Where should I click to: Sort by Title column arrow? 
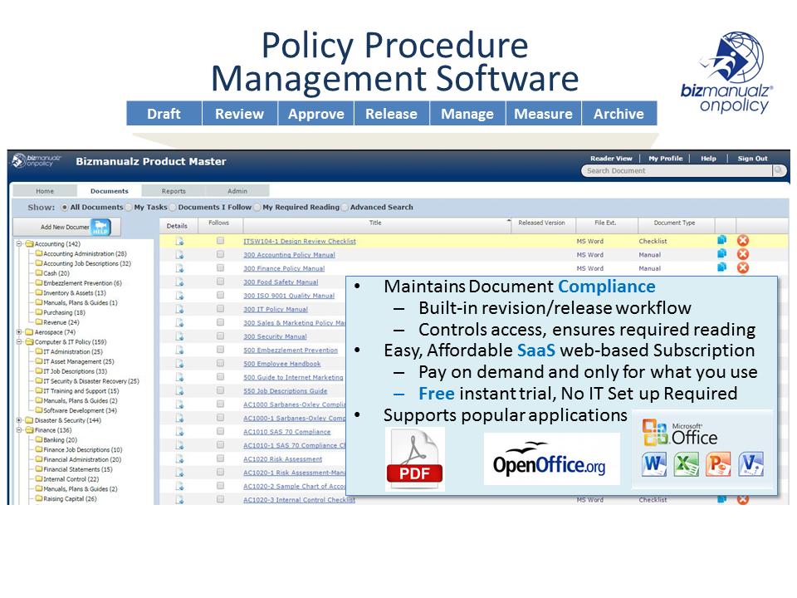[x=508, y=221]
